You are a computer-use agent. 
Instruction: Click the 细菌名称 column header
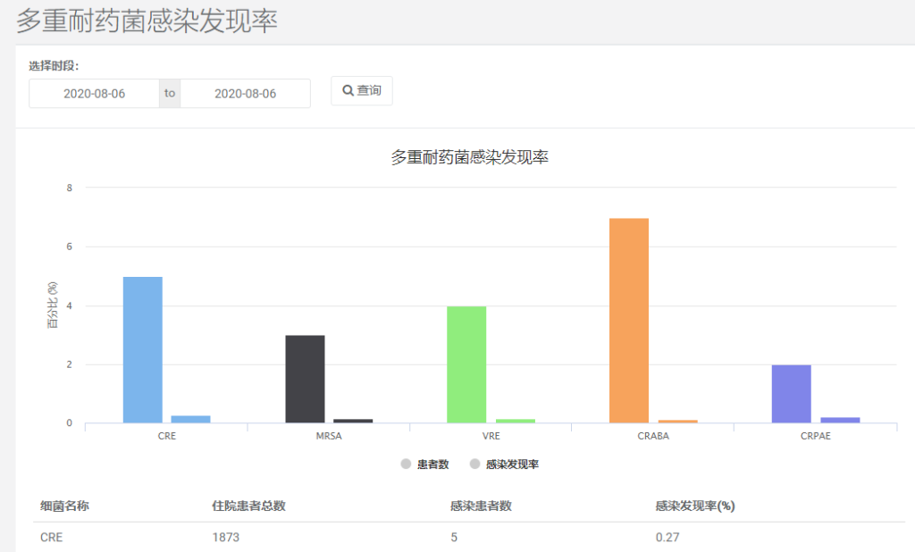pyautogui.click(x=64, y=506)
